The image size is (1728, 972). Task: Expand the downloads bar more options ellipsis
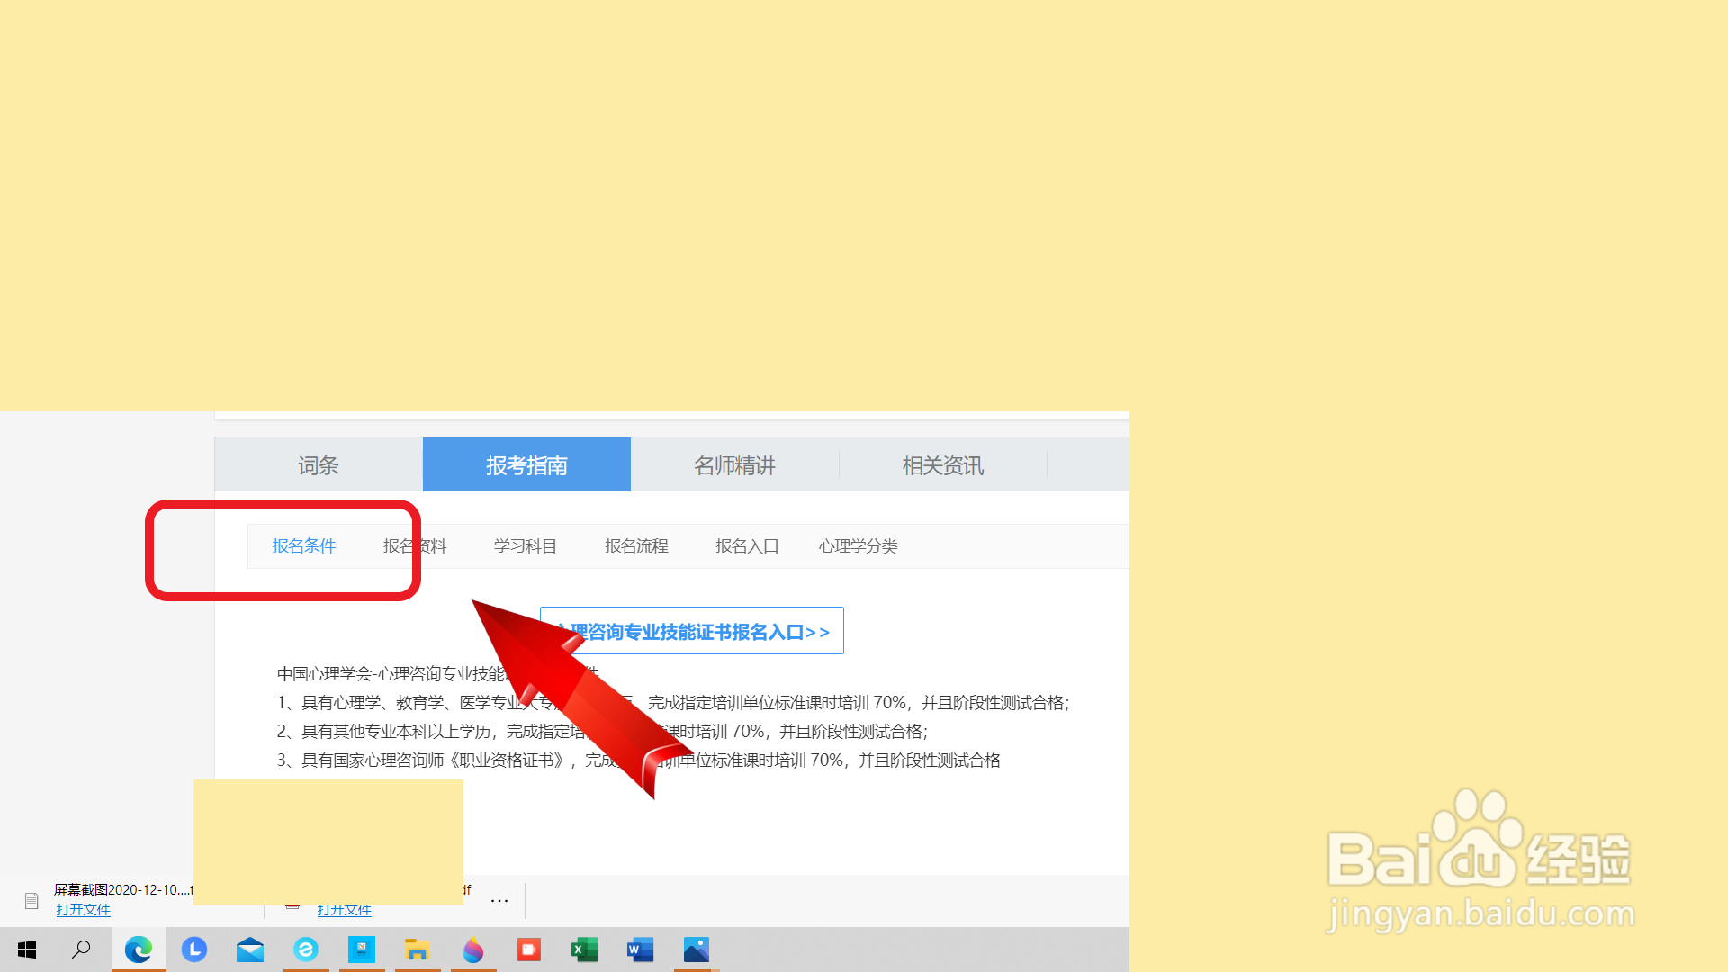tap(499, 900)
